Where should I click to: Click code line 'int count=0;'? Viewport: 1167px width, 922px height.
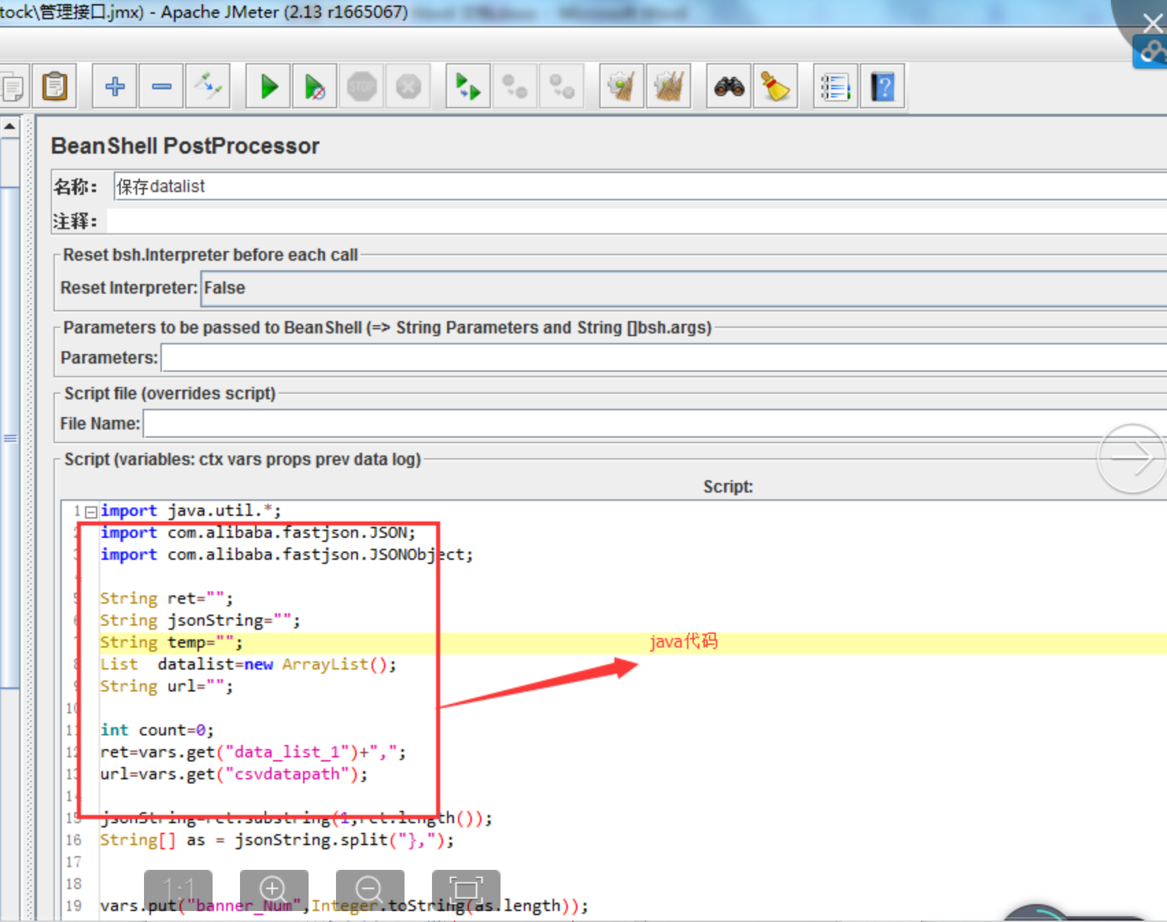pyautogui.click(x=157, y=731)
